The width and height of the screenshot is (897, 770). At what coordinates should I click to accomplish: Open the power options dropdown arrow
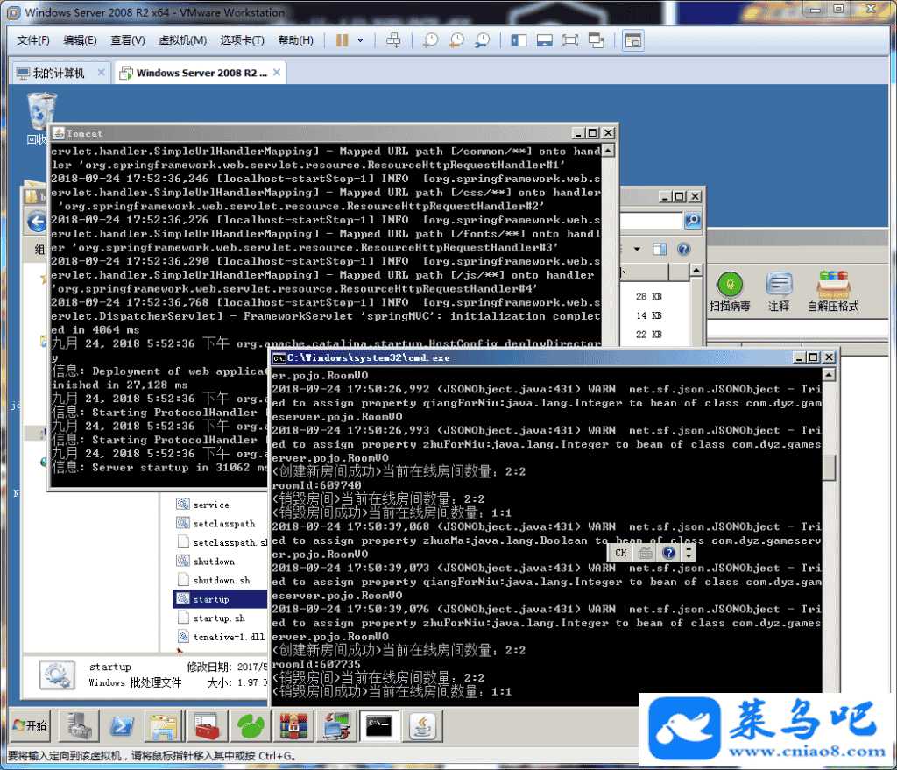(x=360, y=40)
